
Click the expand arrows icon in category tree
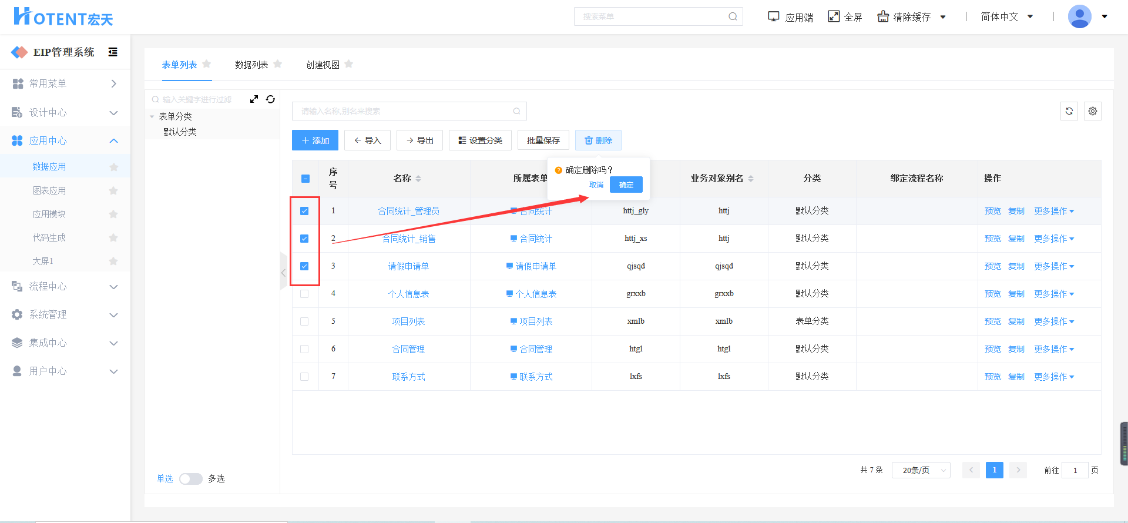(x=254, y=99)
